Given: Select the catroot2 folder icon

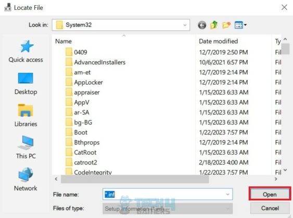Looking at the screenshot, I should [69, 162].
